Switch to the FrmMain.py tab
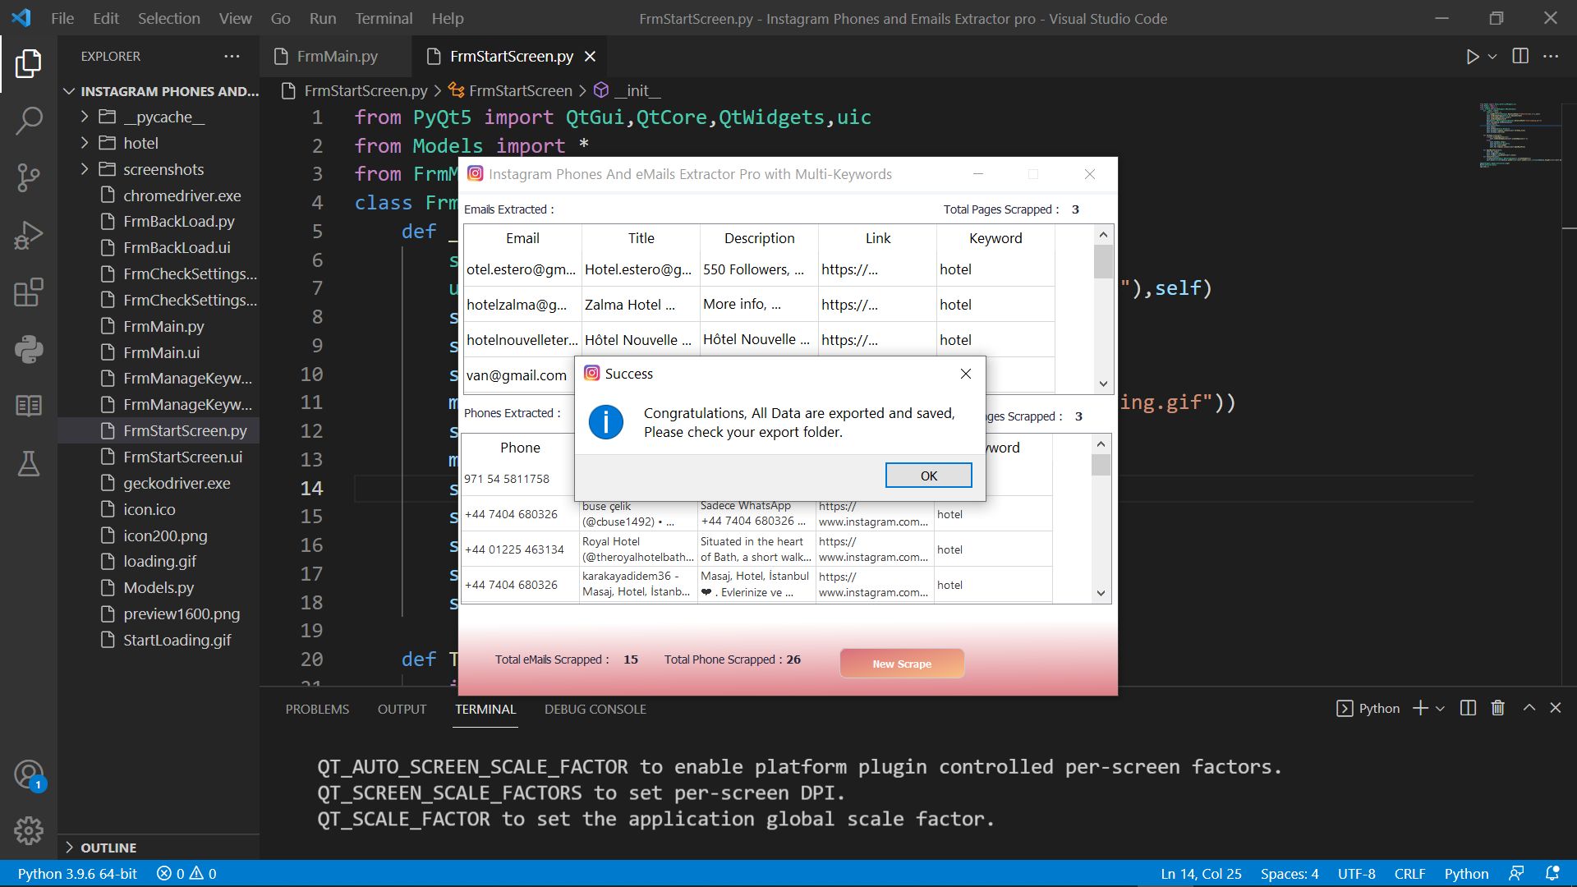 click(337, 57)
